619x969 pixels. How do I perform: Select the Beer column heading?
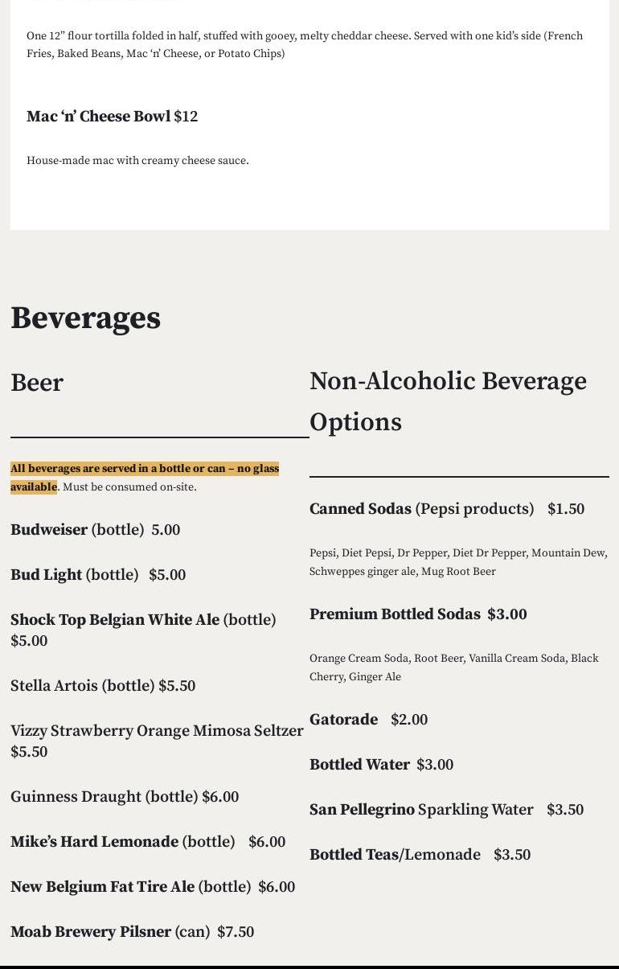tap(37, 383)
